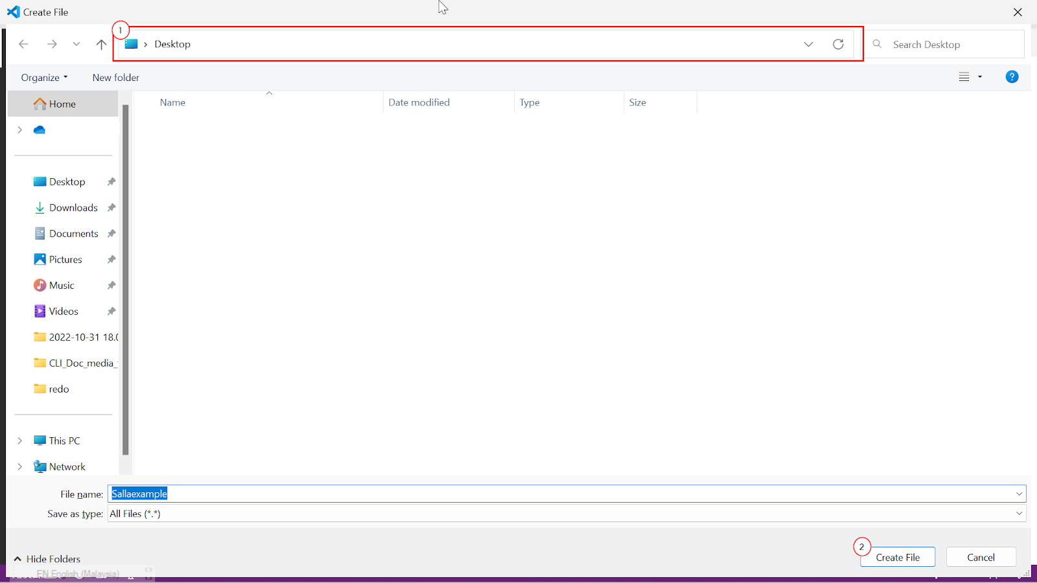
Task: Go up one folder level
Action: pyautogui.click(x=101, y=44)
